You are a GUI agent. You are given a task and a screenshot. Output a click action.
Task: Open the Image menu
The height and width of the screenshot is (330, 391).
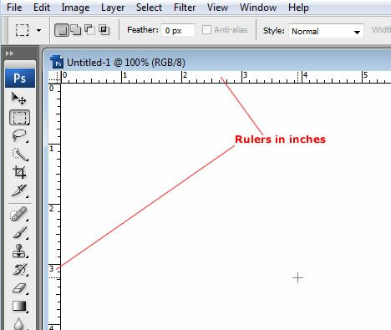click(x=75, y=8)
